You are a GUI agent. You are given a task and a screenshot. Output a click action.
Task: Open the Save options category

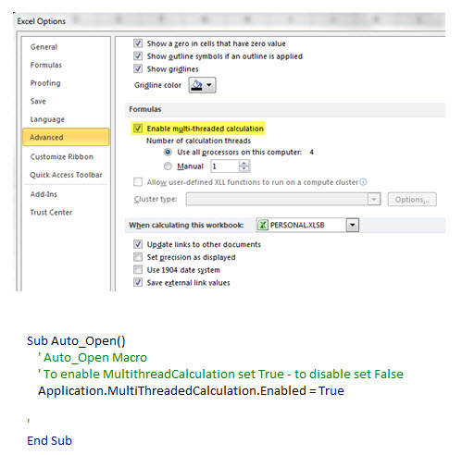coord(38,101)
